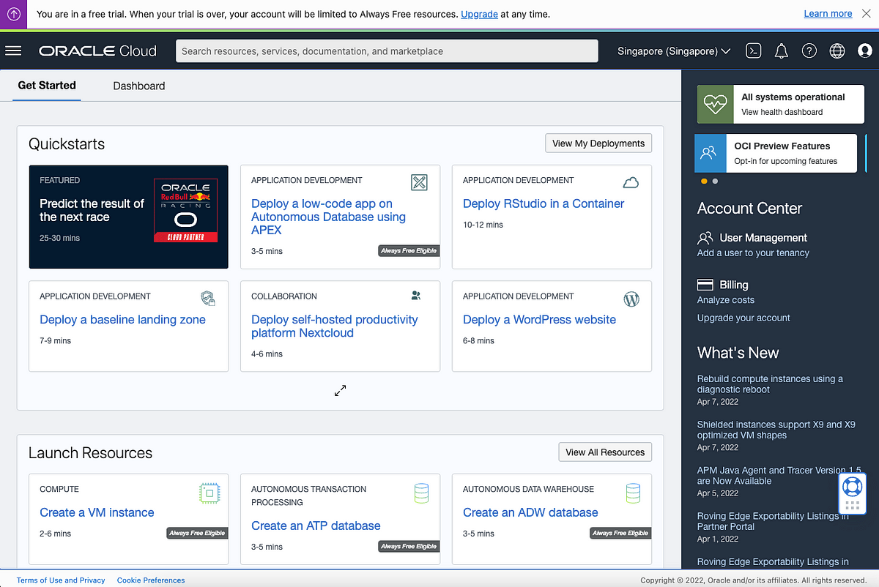Screen dimensions: 879x587
Task: Open the featured Red Bull Racing card
Action: pyautogui.click(x=128, y=217)
